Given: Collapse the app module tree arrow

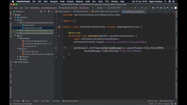Looking at the screenshot, I should point(13,15).
